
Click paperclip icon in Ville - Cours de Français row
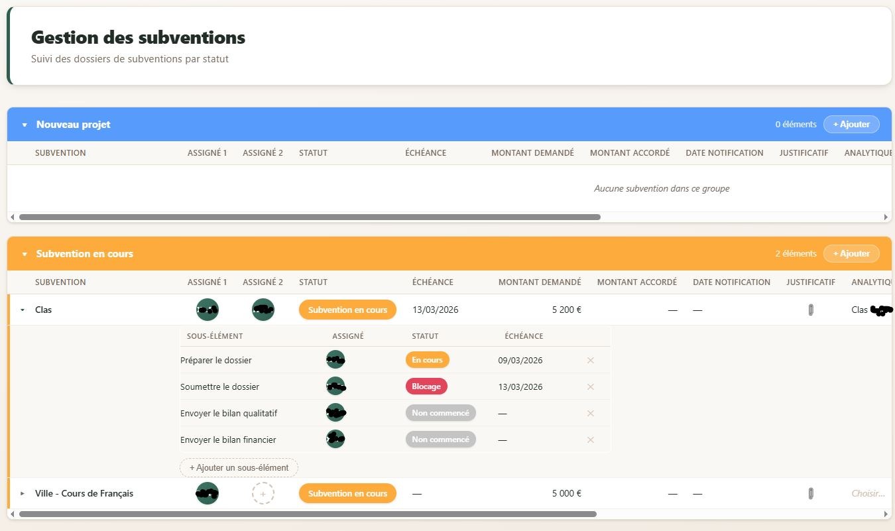[x=810, y=493]
